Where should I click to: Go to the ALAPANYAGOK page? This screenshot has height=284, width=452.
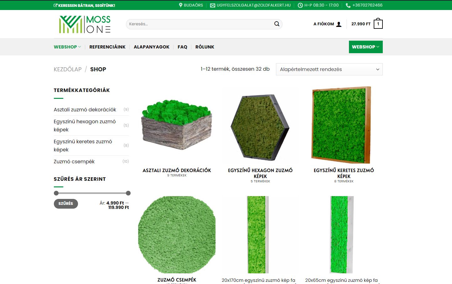click(x=151, y=47)
